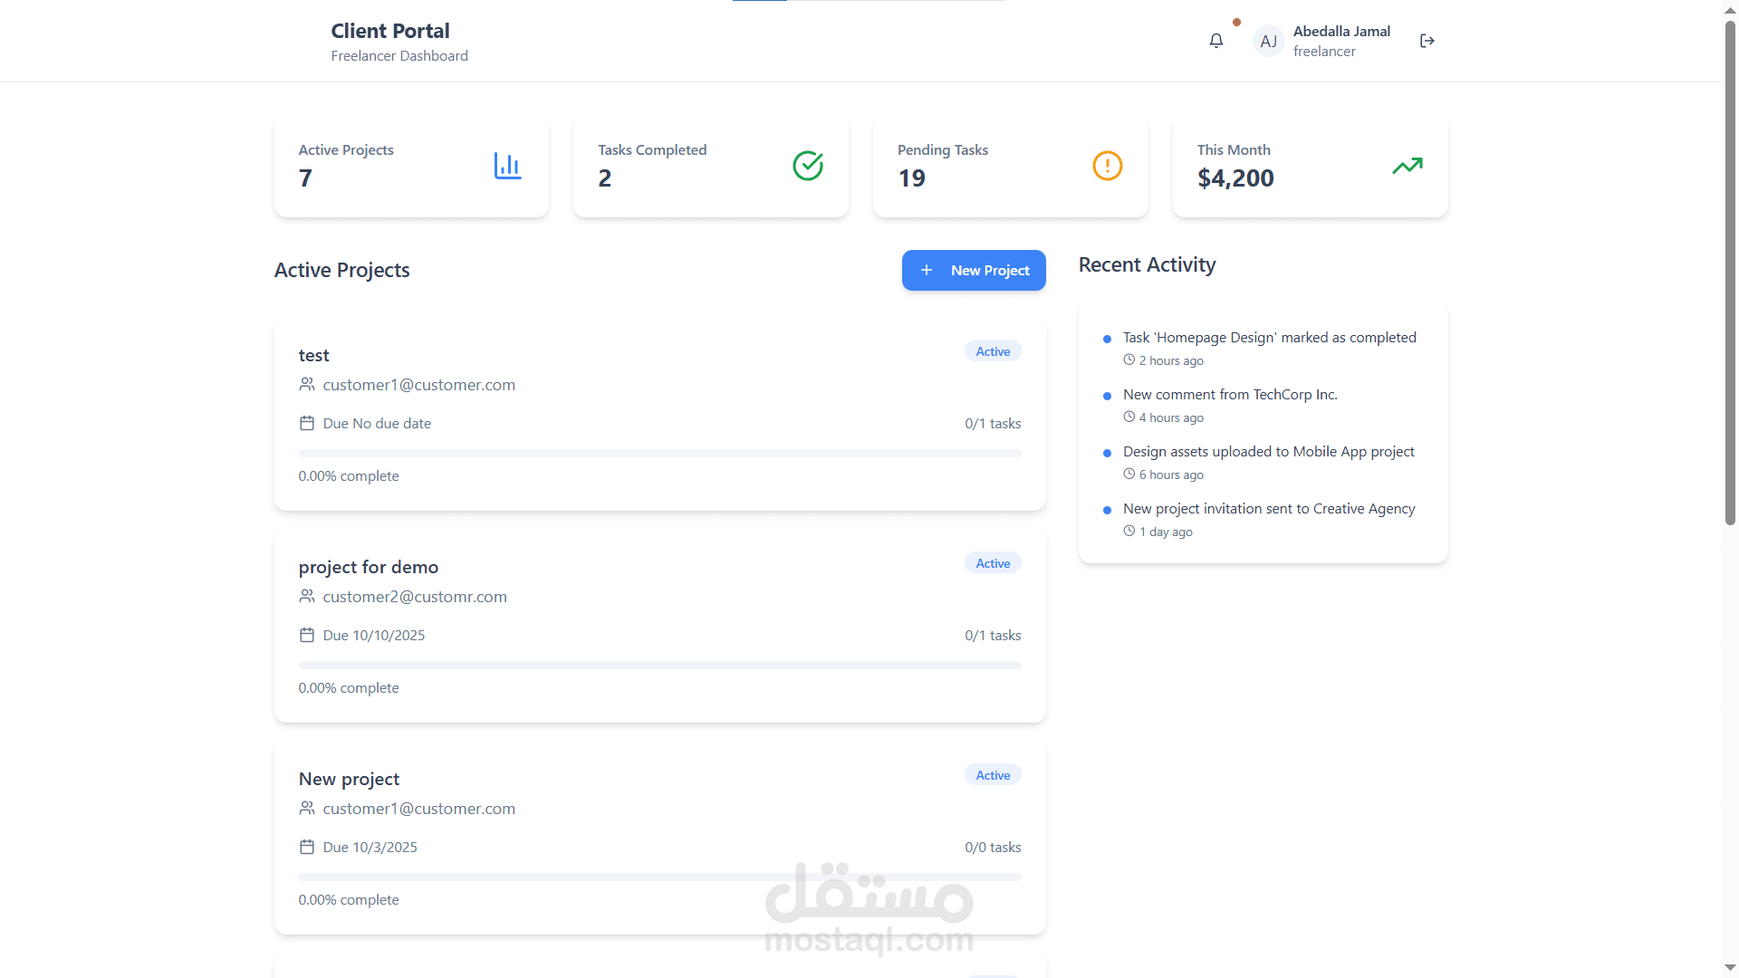
Task: Click the scroll-down arrow of page scrollbar
Action: pos(1730,967)
